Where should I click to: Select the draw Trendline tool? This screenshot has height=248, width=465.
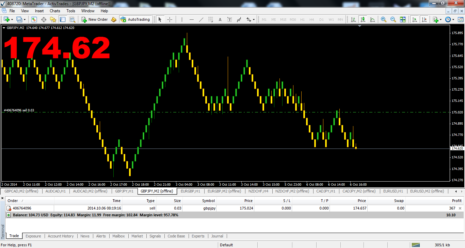(201, 19)
